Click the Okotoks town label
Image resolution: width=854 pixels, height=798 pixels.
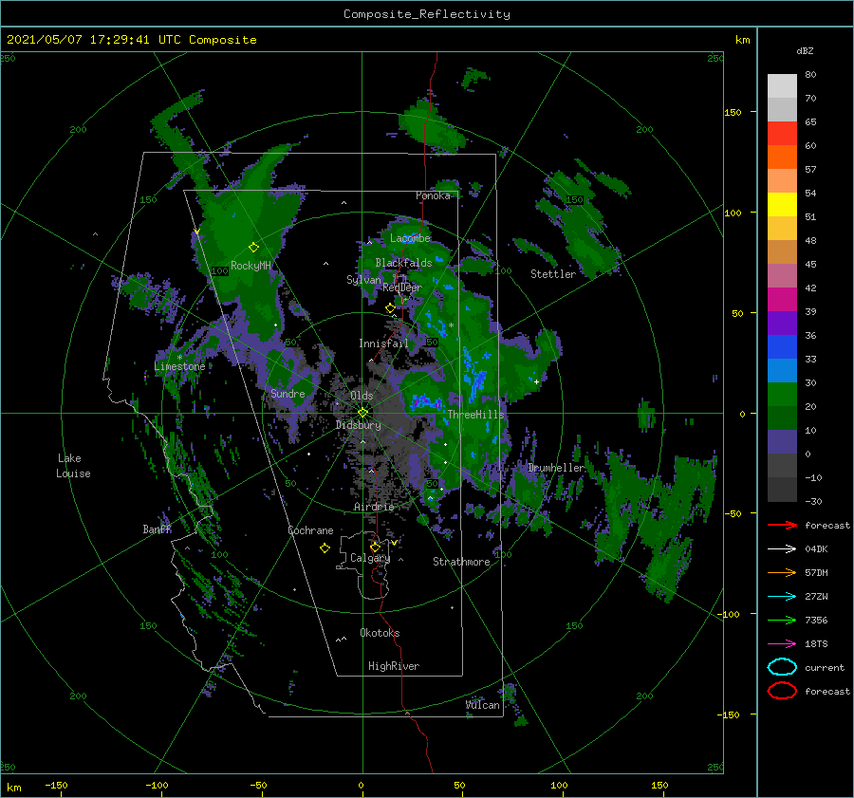click(x=380, y=633)
